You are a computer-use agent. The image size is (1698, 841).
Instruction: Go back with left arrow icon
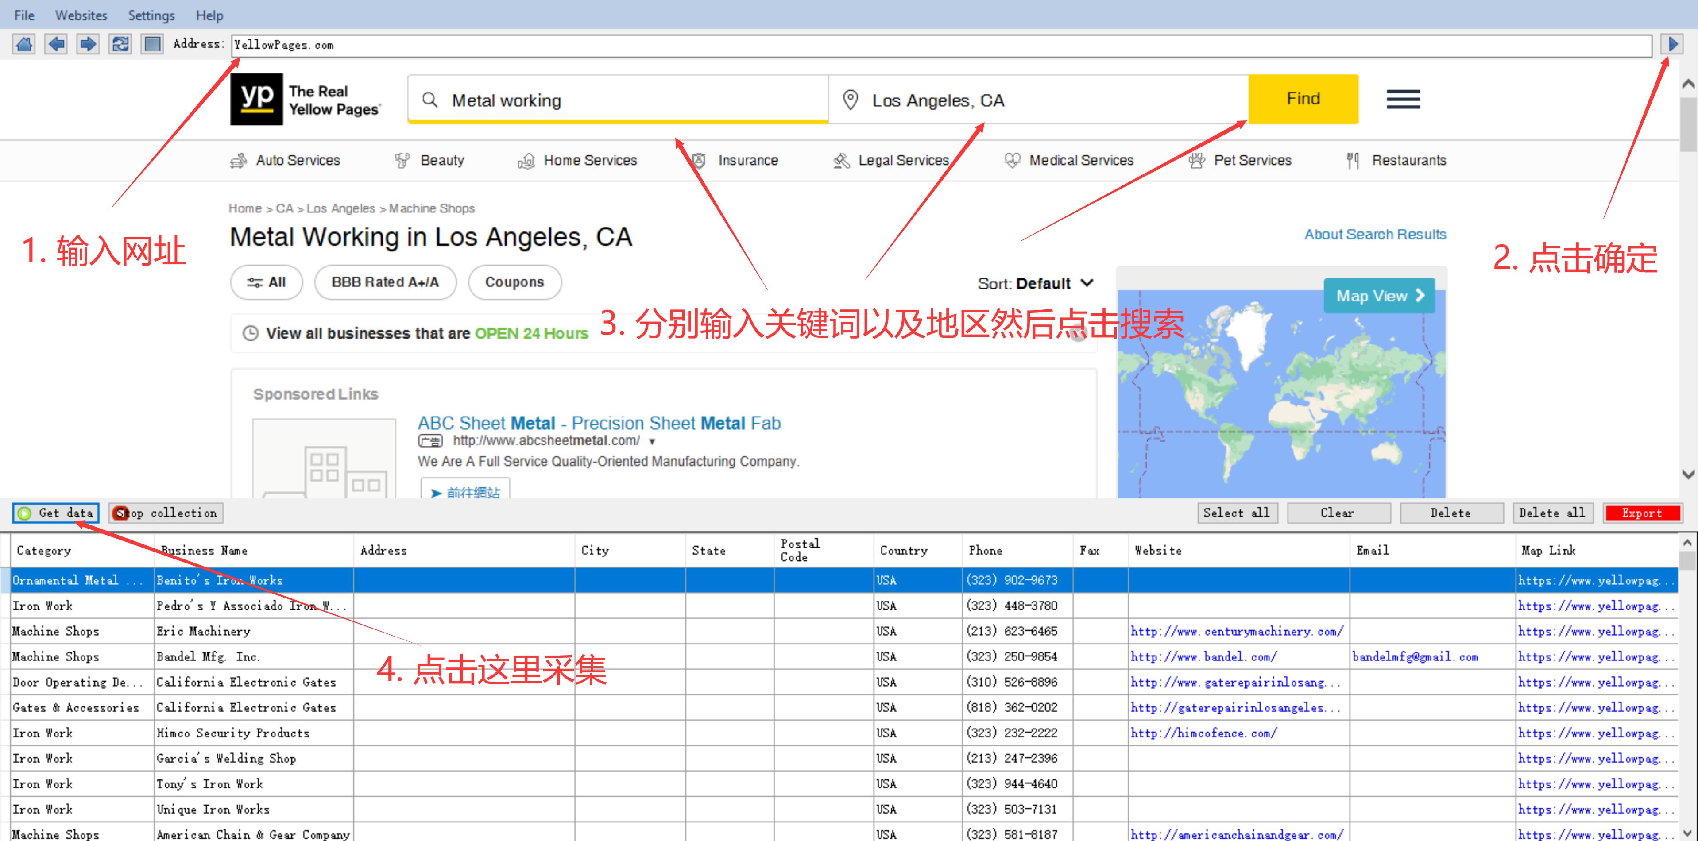click(57, 45)
